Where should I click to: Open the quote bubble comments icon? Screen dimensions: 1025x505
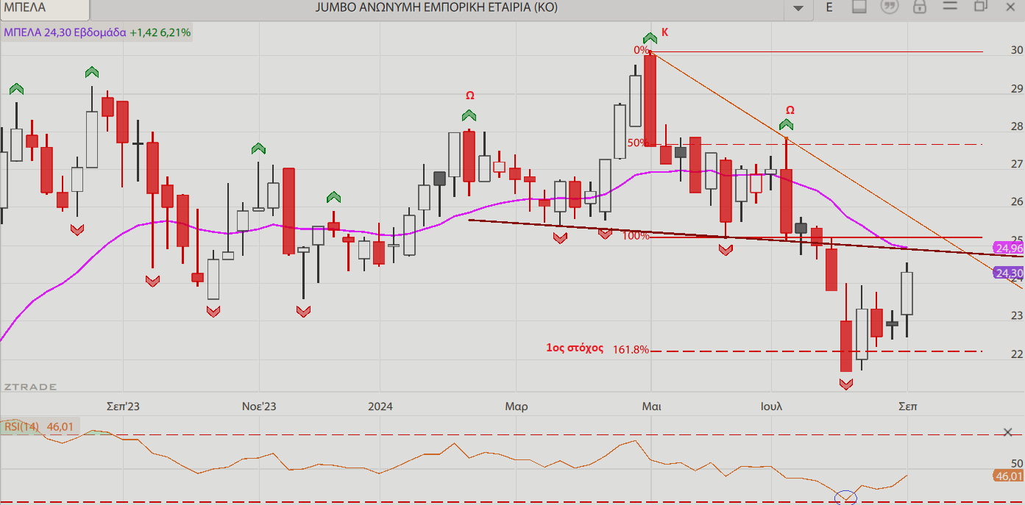890,7
